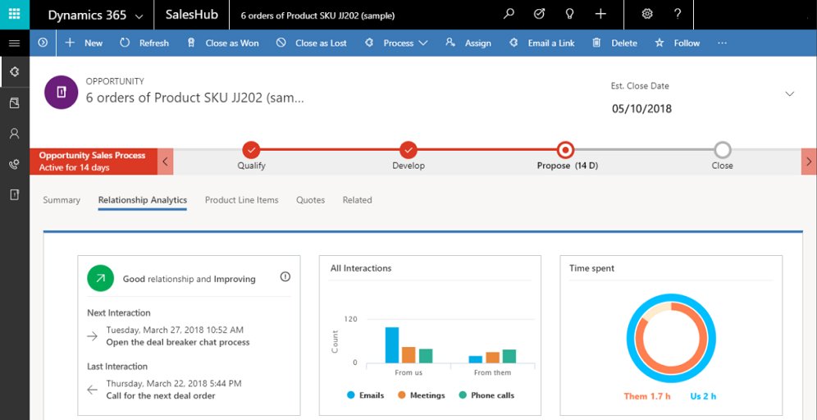Click the Time spent donut chart
This screenshot has width=817, height=420.
click(671, 339)
